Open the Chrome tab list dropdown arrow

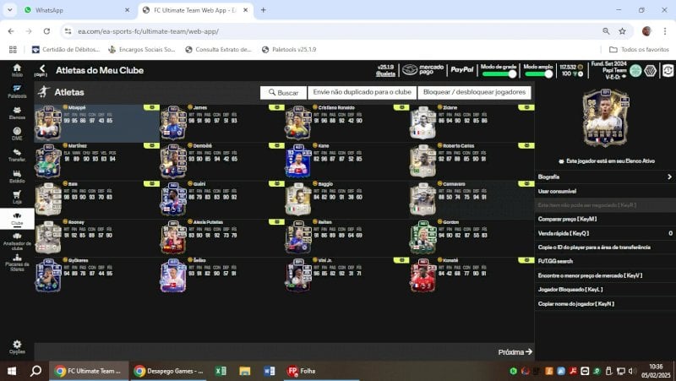click(9, 10)
